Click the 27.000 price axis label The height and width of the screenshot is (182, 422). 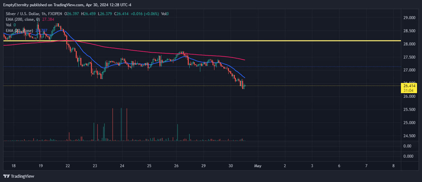pyautogui.click(x=409, y=70)
